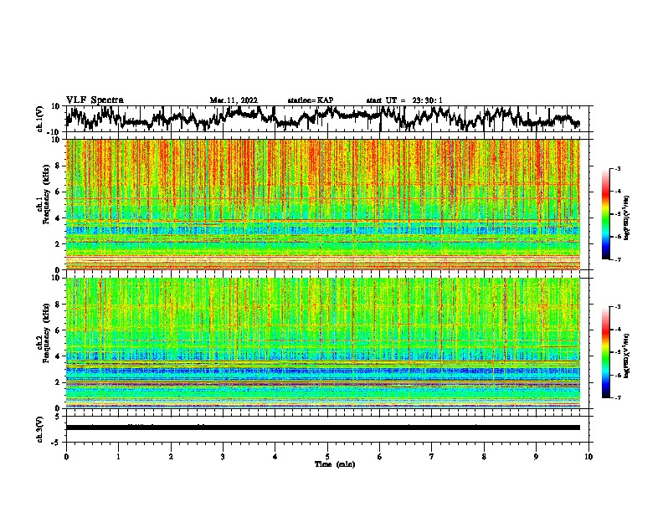Click the "-5" label on ch.3(V) axis
The width and height of the screenshot is (663, 512).
click(57, 442)
